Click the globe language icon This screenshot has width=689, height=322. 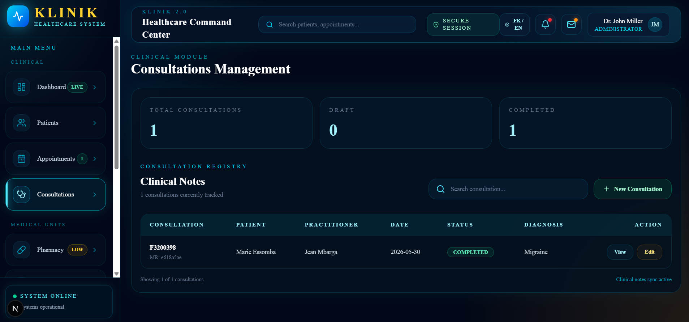[507, 25]
